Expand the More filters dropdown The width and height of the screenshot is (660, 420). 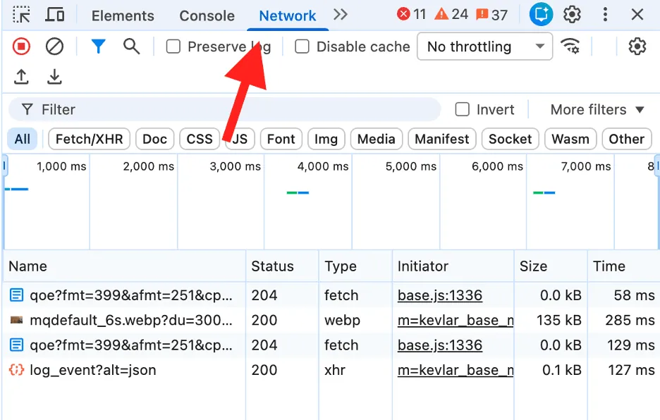(x=597, y=109)
